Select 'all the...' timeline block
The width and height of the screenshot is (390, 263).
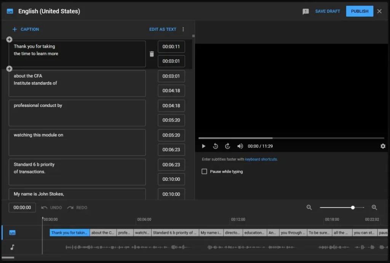pos(342,233)
